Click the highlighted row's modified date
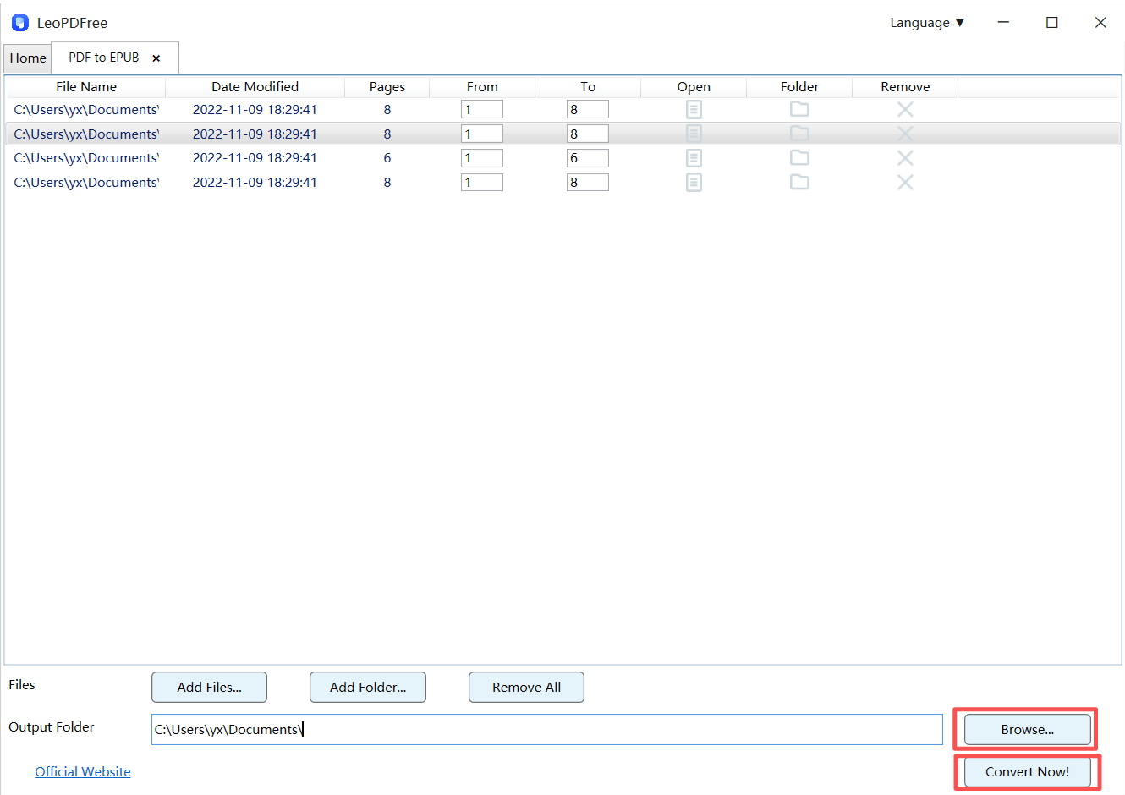 point(255,134)
